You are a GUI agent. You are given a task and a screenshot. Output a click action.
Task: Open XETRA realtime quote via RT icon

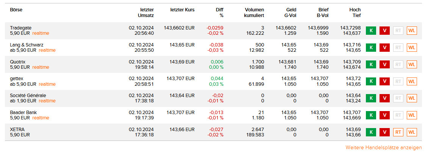[x=398, y=132]
